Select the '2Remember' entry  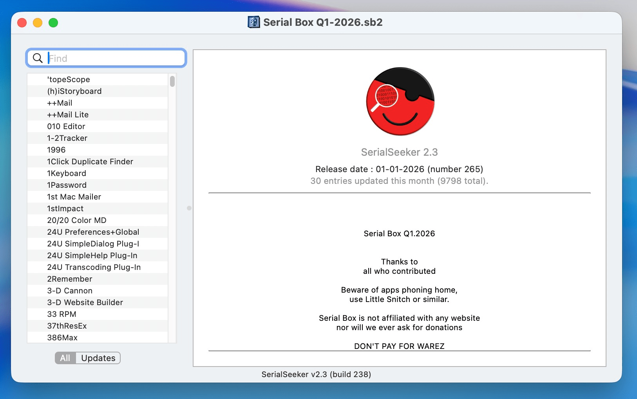[x=69, y=279]
